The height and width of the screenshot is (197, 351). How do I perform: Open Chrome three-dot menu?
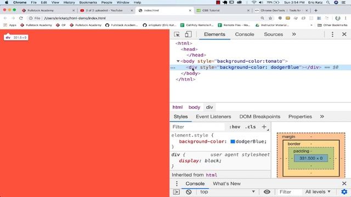coord(346,18)
